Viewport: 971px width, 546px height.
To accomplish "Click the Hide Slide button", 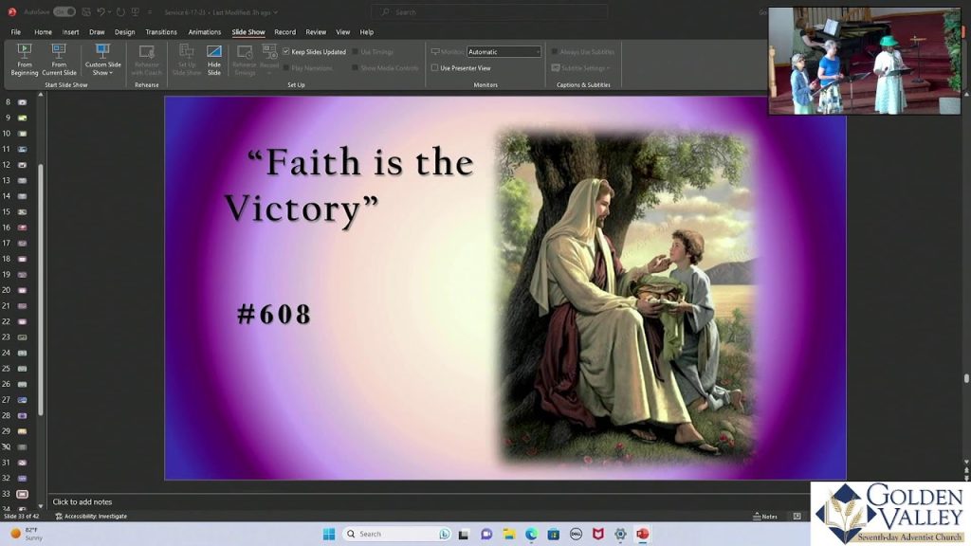I will click(213, 60).
